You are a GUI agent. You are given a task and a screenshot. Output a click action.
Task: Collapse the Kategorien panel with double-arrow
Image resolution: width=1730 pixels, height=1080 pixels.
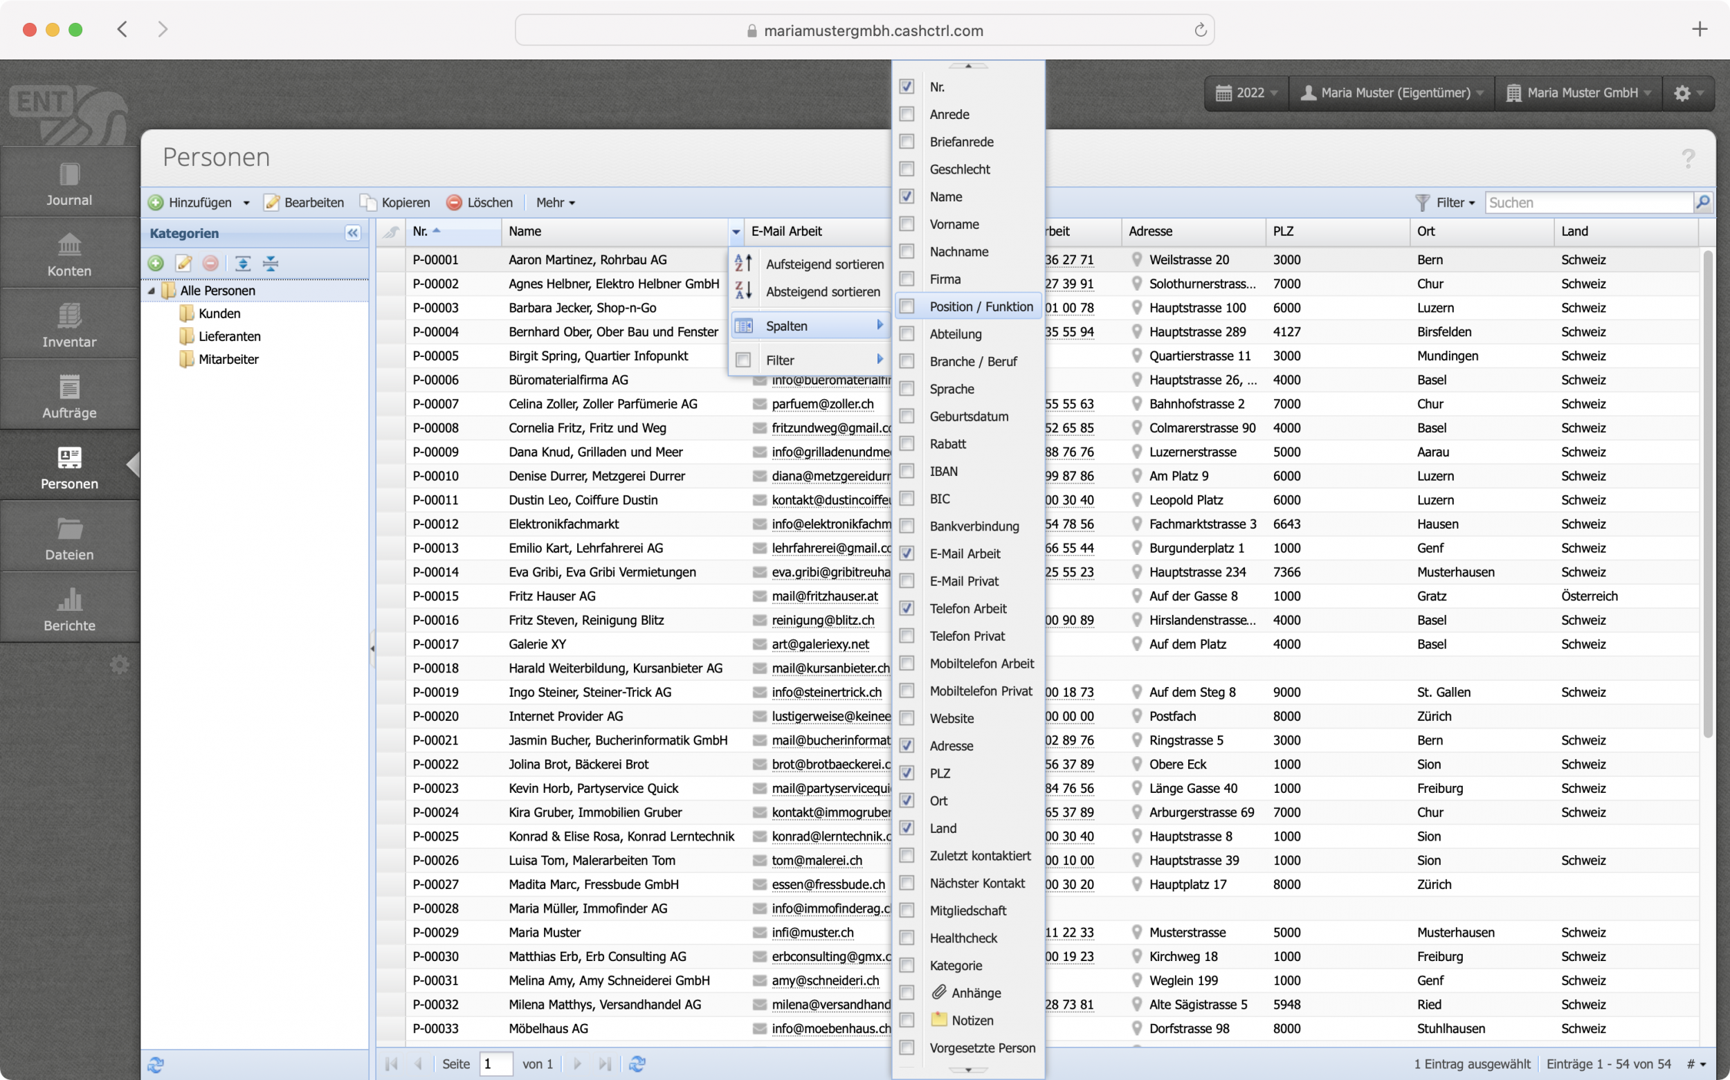click(352, 233)
